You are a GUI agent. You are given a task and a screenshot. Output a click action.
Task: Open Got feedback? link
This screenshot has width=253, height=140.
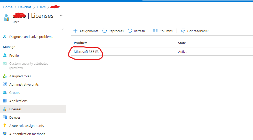click(198, 31)
